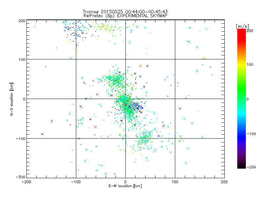Select the 'E-W location [km]' axis label

coord(125,186)
